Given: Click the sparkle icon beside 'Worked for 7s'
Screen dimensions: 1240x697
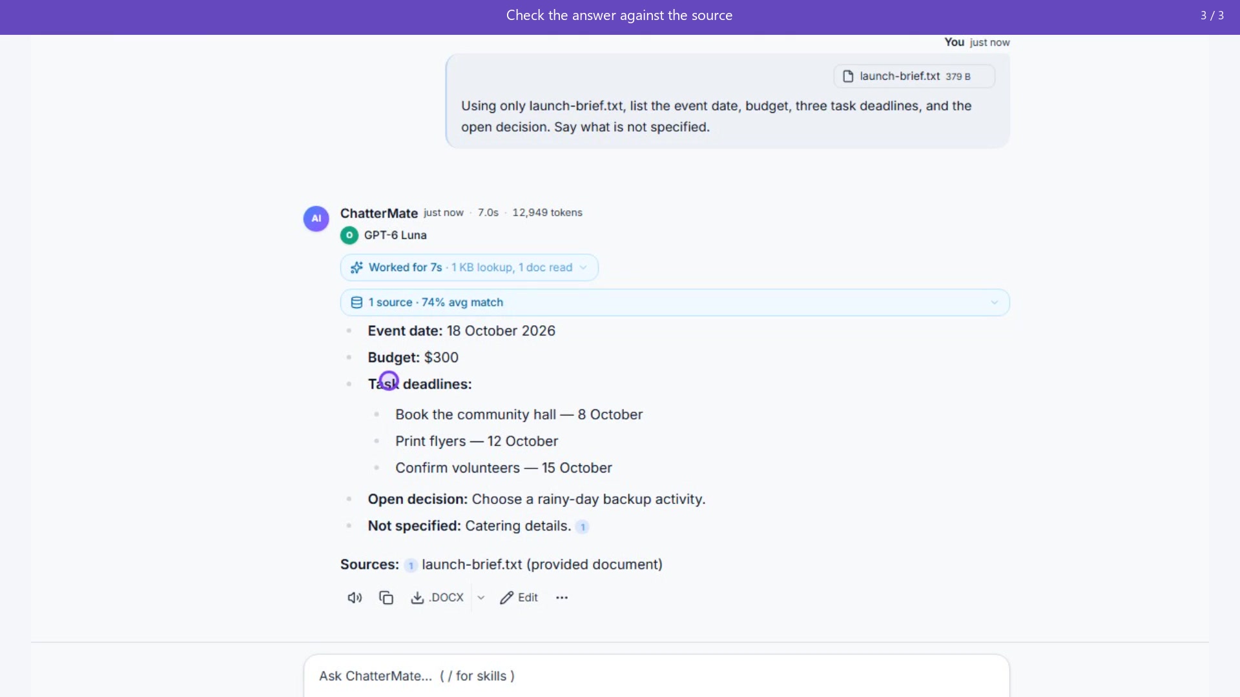Looking at the screenshot, I should coord(356,267).
